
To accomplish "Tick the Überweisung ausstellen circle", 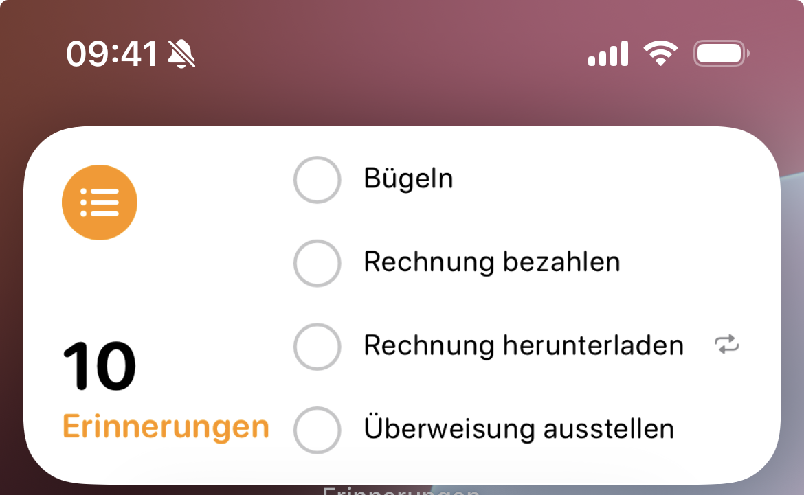I will point(317,430).
